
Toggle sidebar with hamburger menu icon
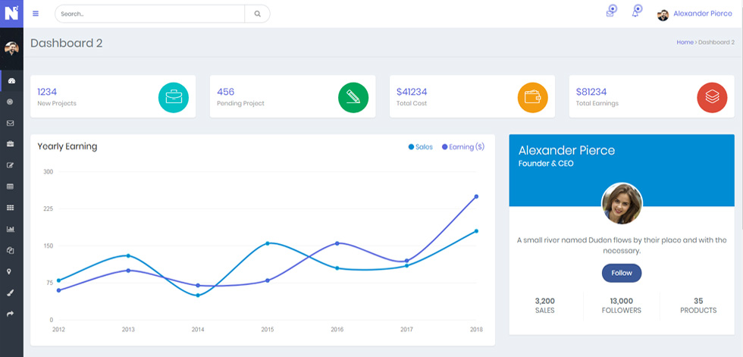coord(36,14)
